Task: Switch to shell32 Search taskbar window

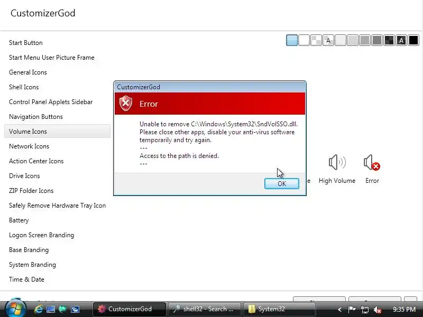Action: (204, 309)
